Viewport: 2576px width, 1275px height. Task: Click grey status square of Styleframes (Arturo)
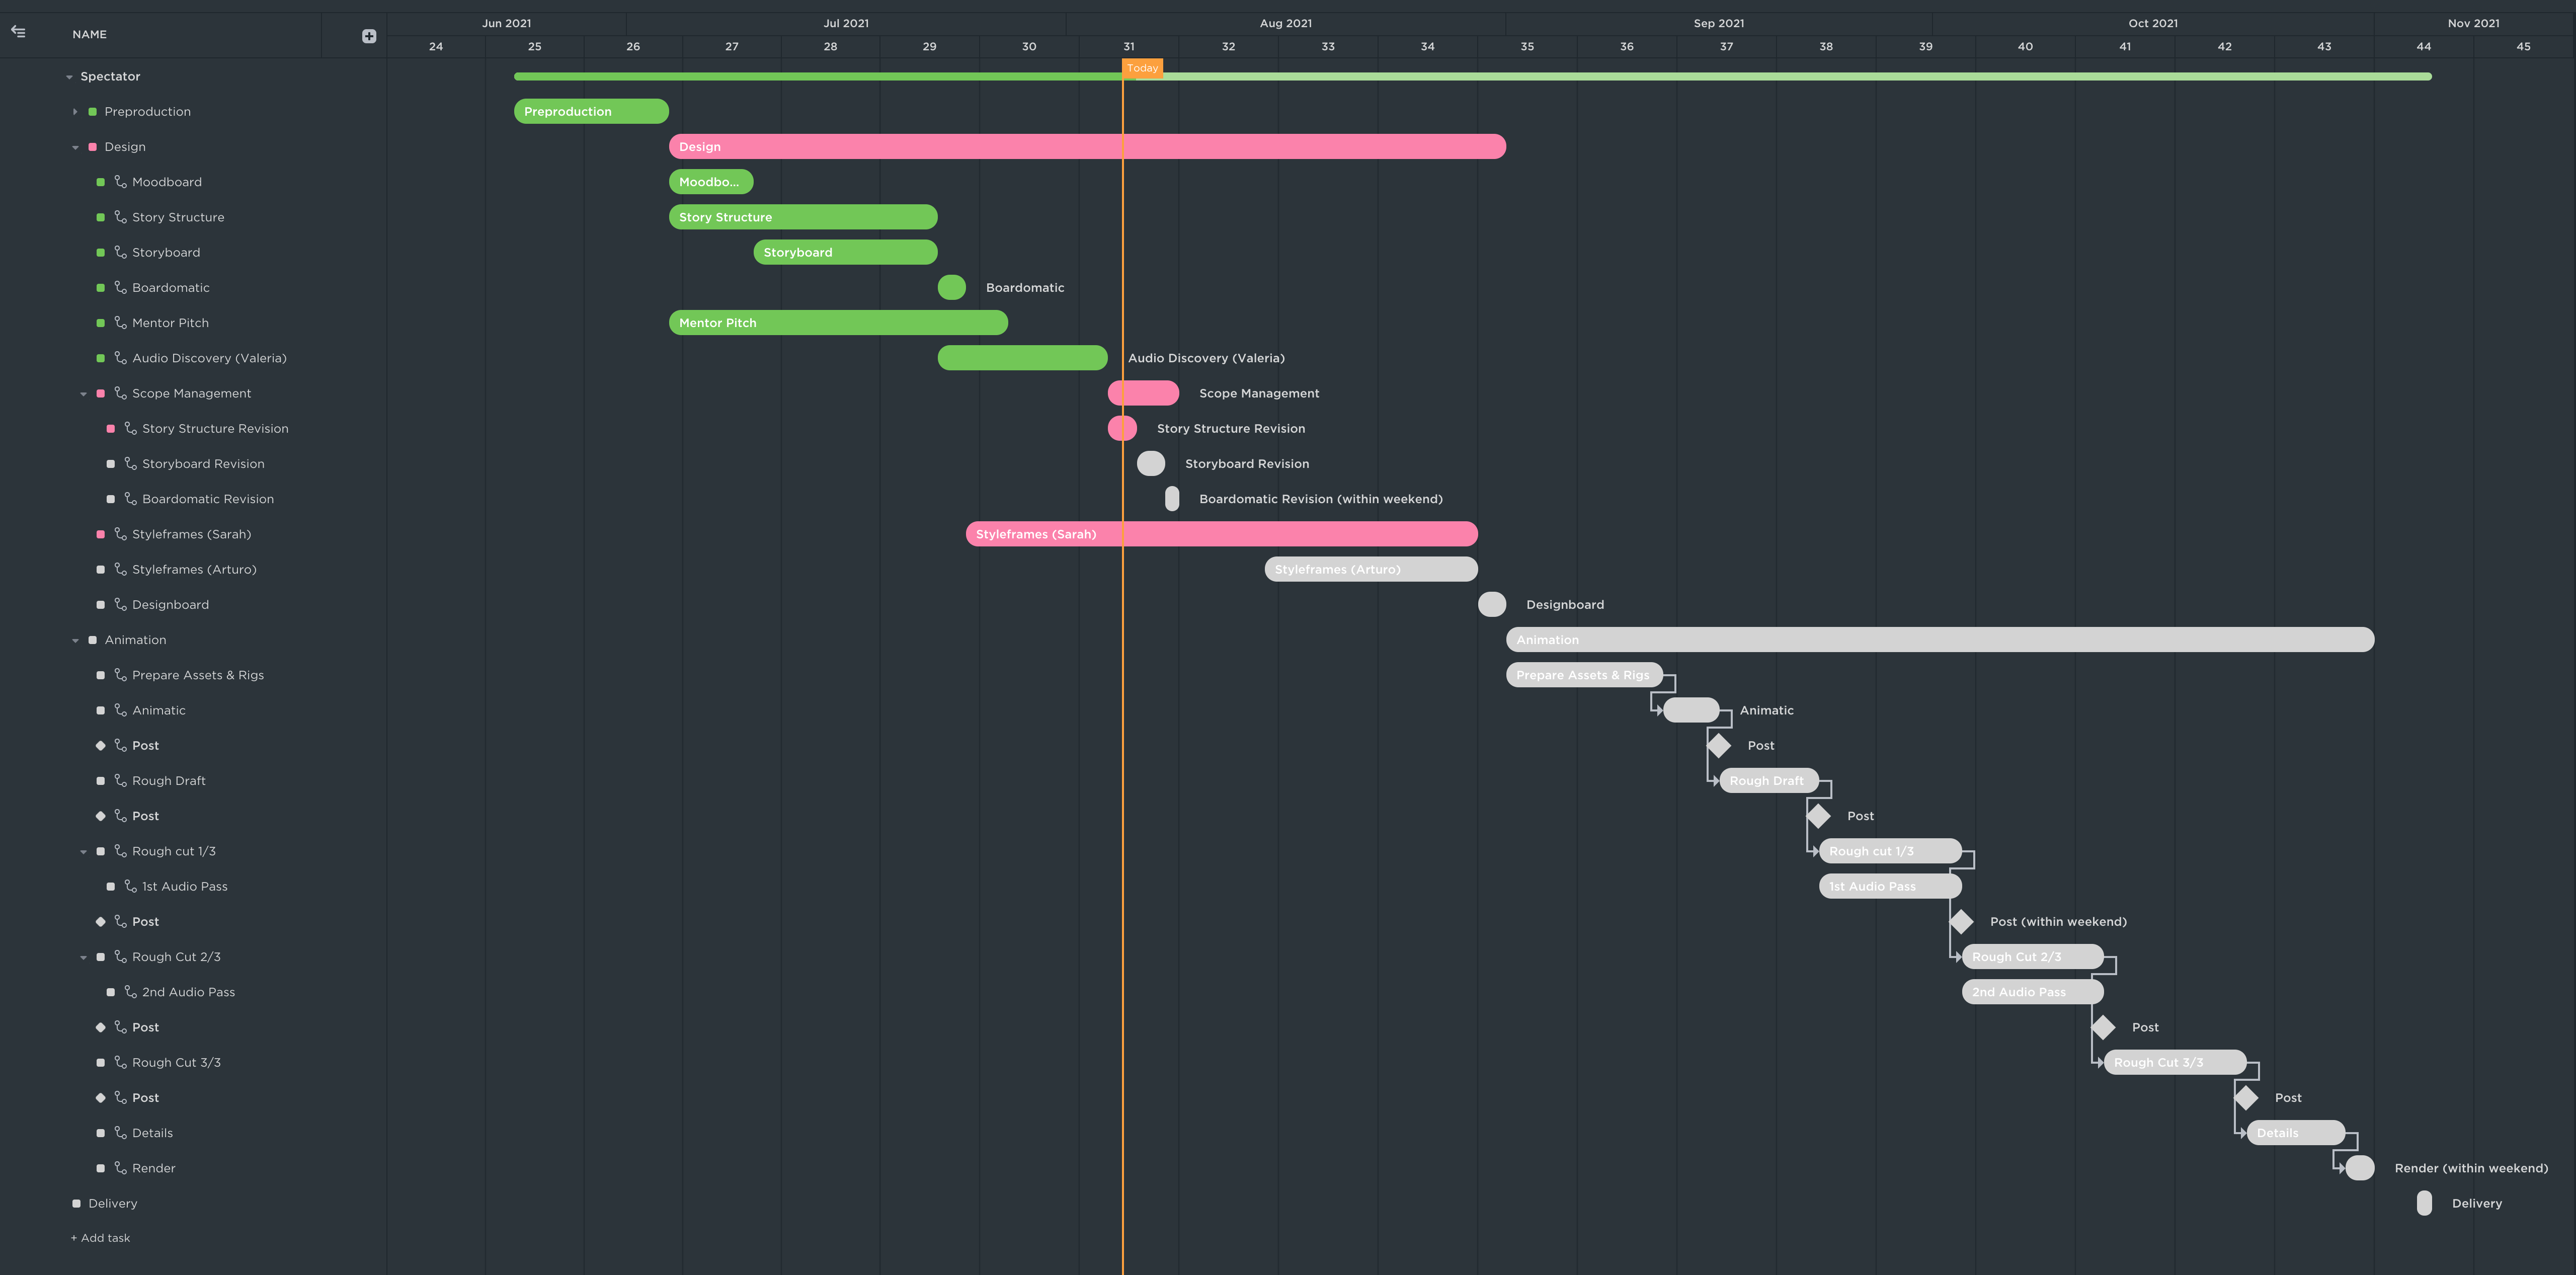[100, 569]
